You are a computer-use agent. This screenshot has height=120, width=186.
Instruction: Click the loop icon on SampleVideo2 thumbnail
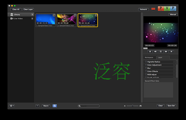[x=75, y=15]
